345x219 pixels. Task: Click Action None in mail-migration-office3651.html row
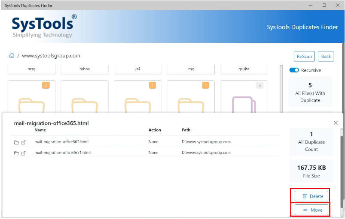tap(153, 153)
